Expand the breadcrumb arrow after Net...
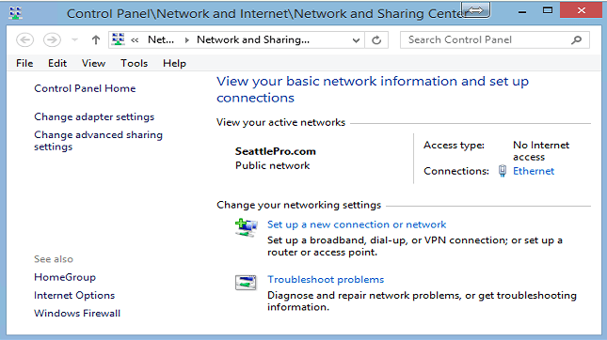This screenshot has height=340, width=607. 186,40
